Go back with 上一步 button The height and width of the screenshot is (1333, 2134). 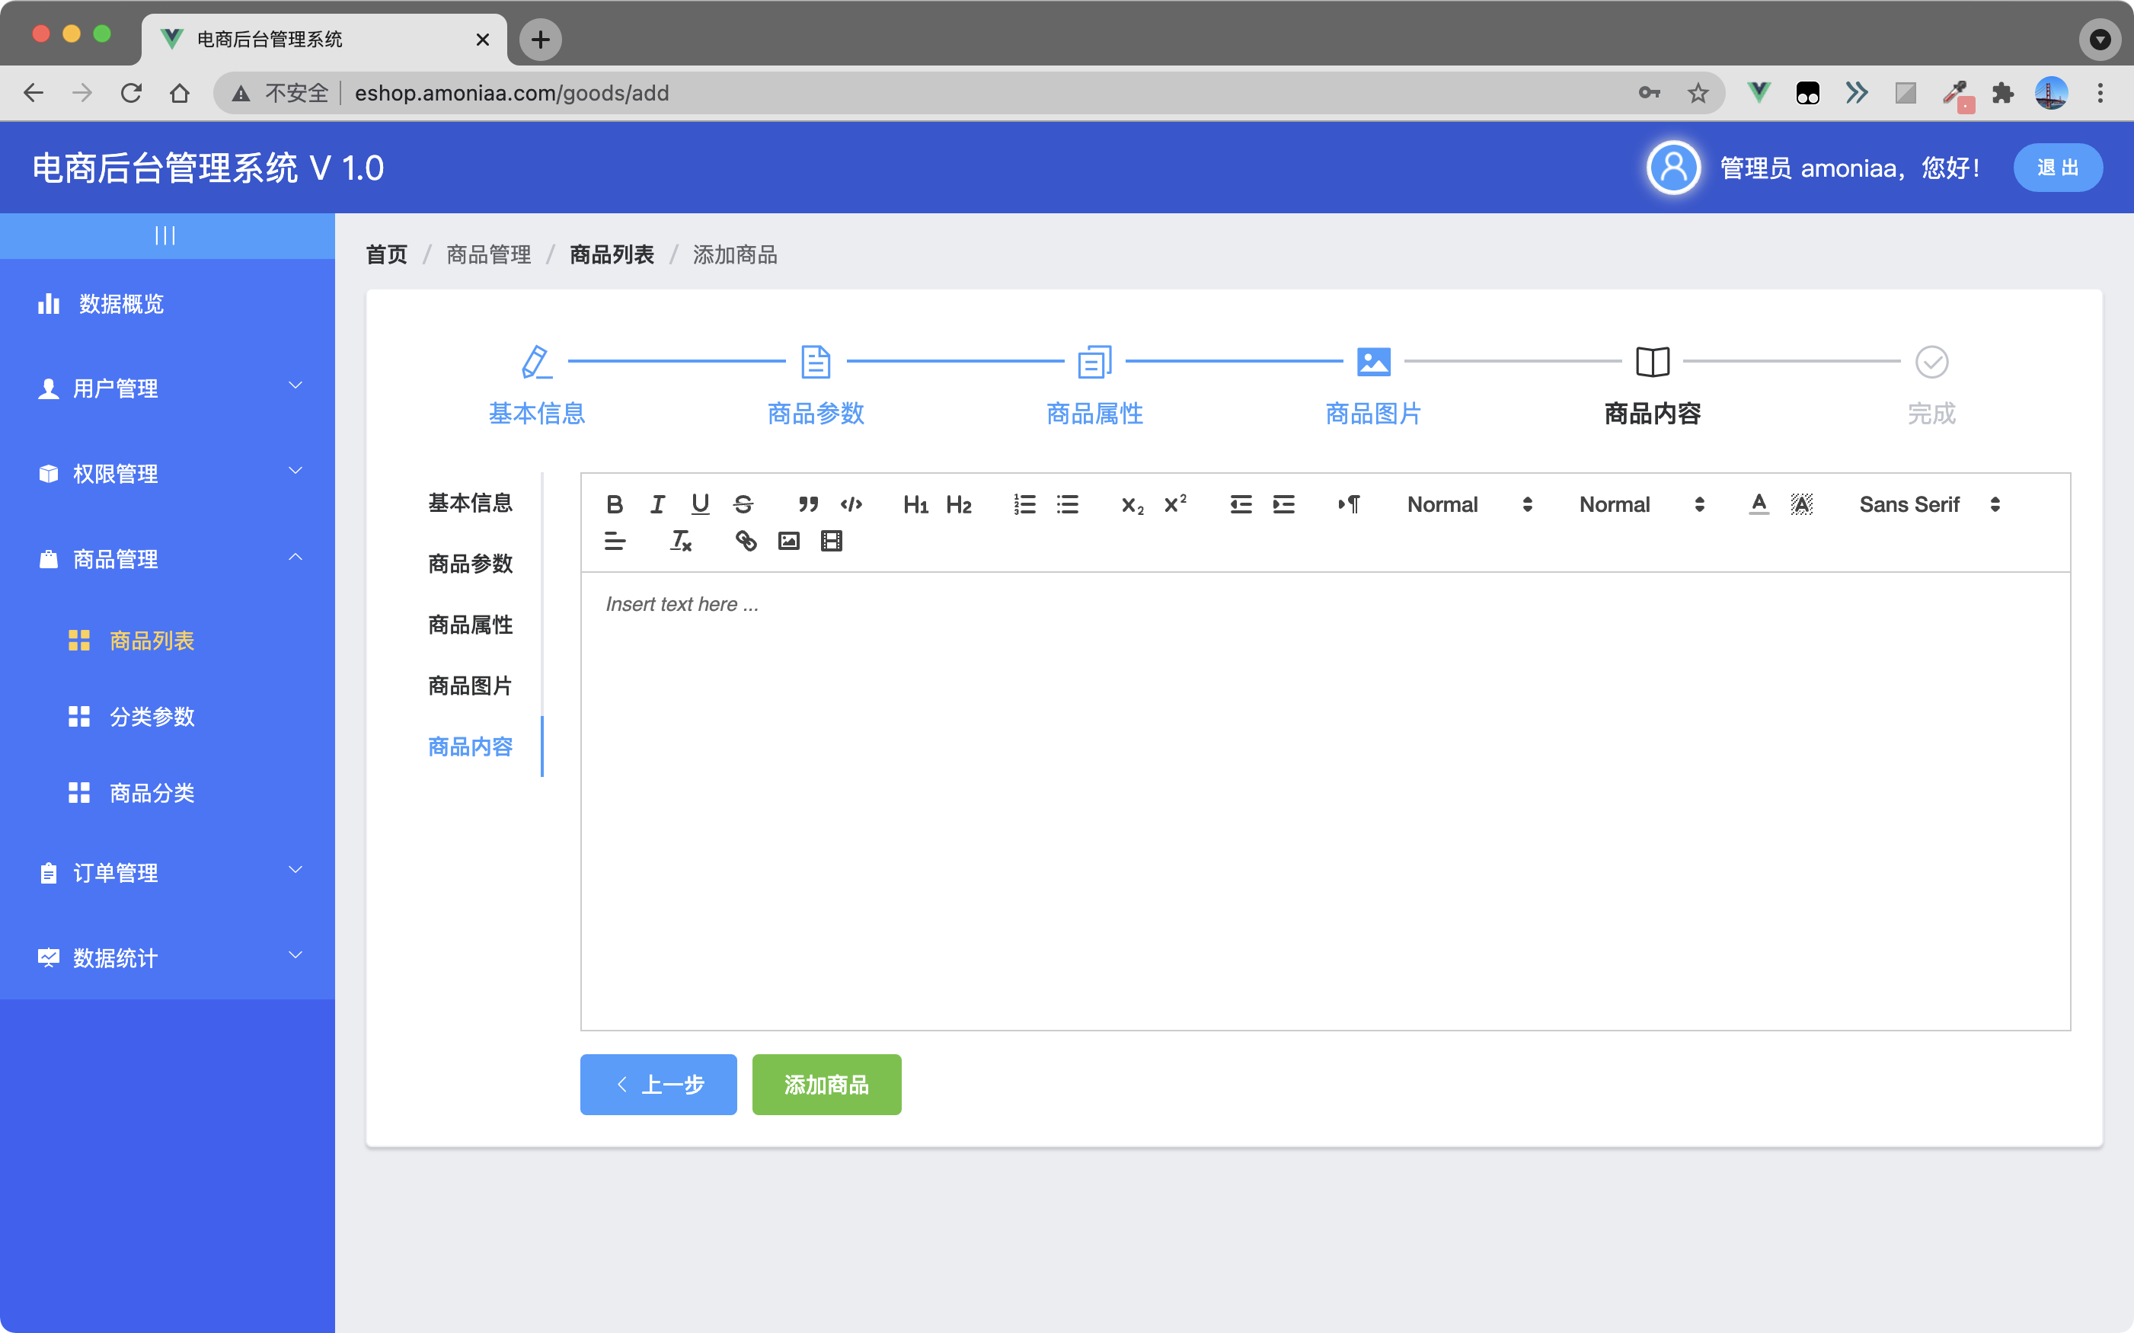657,1085
